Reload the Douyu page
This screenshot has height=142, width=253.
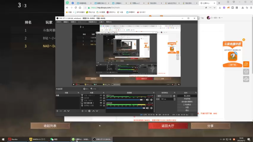coord(76,8)
